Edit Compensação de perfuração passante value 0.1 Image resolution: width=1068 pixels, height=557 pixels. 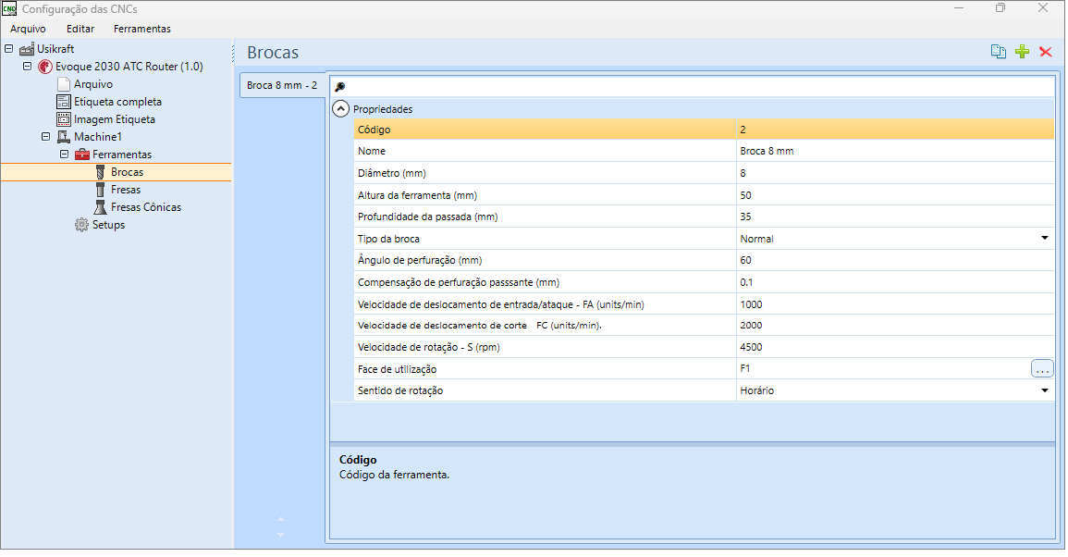pos(894,282)
